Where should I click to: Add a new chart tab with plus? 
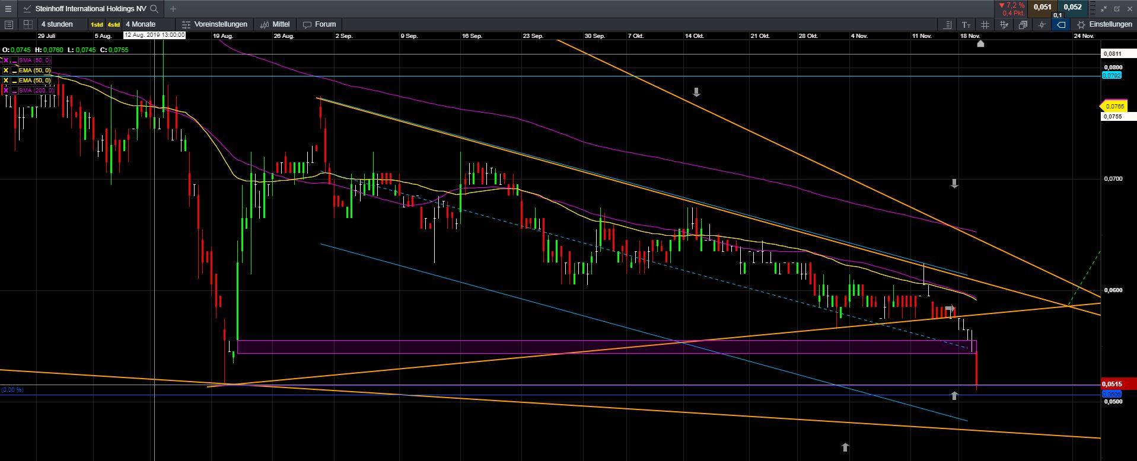coord(173,9)
